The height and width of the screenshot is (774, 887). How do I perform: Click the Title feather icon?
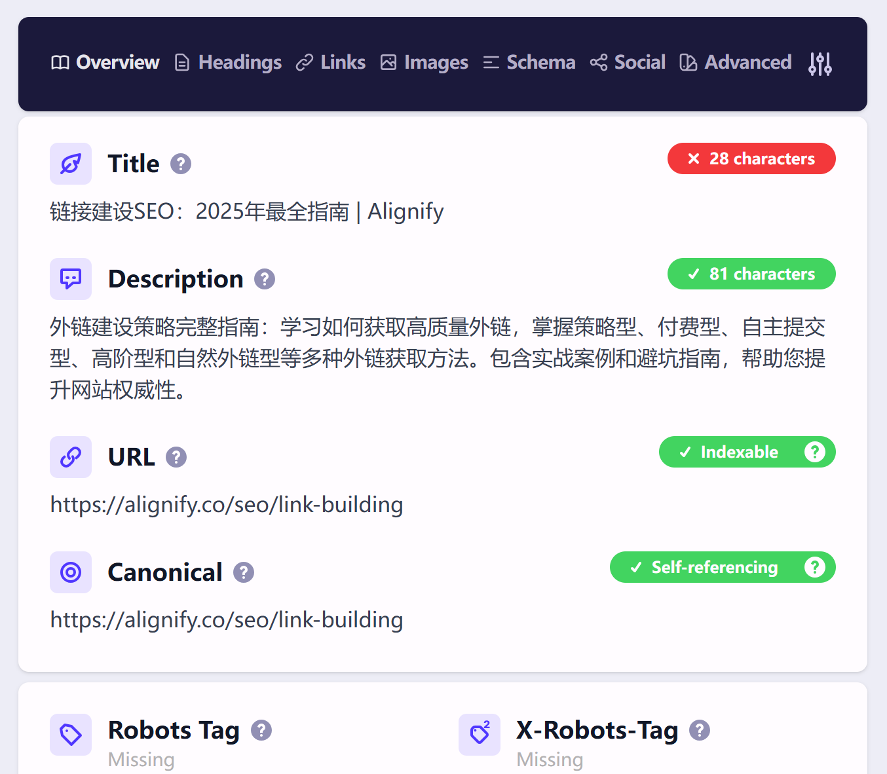pyautogui.click(x=70, y=164)
